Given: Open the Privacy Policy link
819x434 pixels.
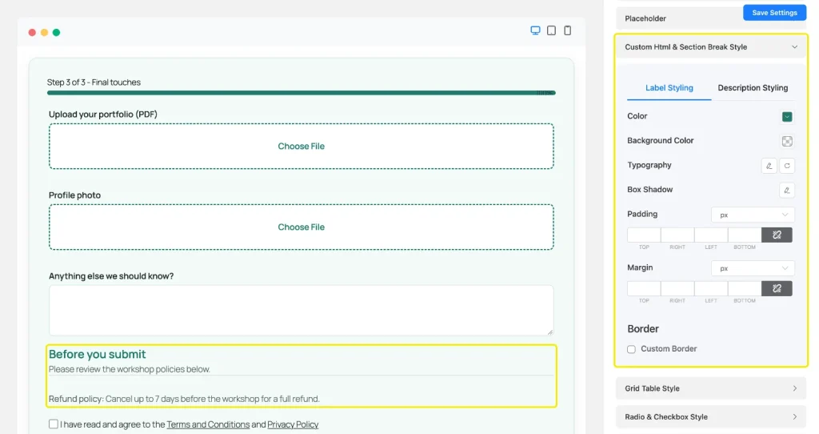Looking at the screenshot, I should pyautogui.click(x=293, y=424).
